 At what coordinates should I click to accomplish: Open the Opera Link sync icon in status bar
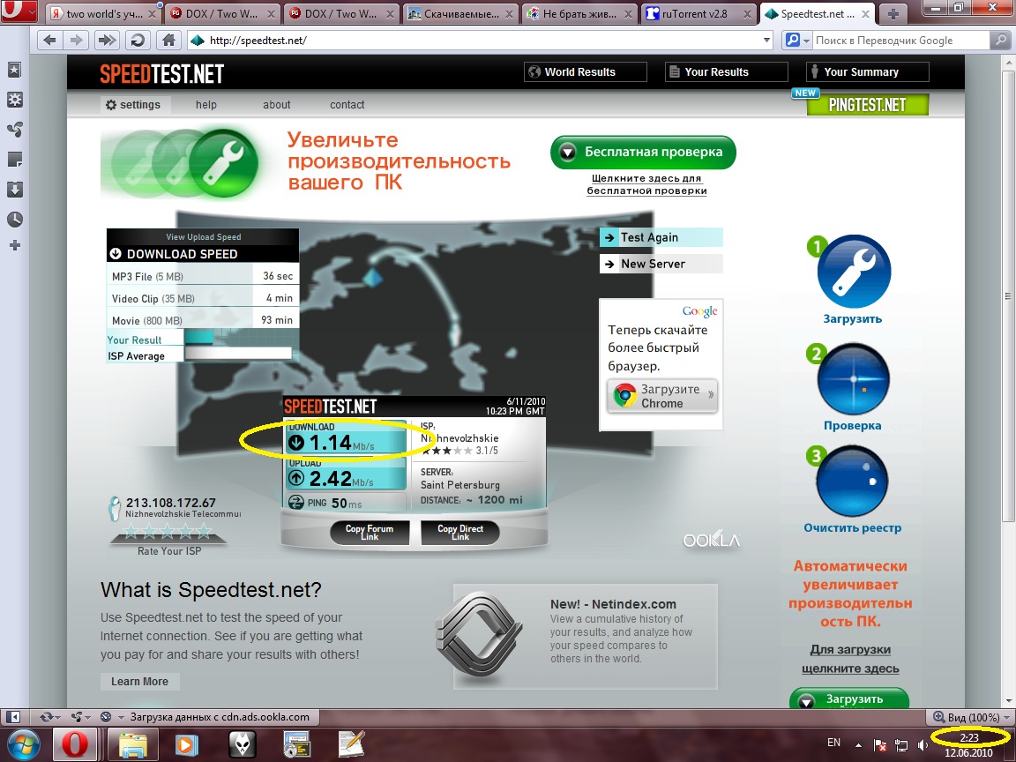(x=47, y=717)
